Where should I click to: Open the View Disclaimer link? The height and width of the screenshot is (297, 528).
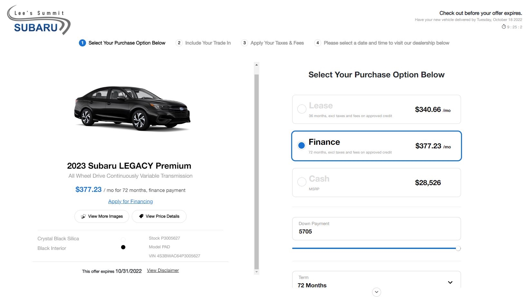coord(163,271)
